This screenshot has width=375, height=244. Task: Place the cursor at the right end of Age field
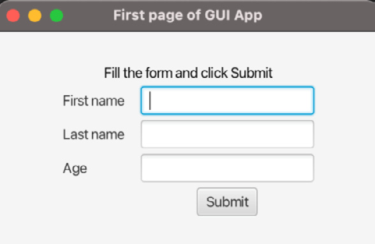pos(307,168)
